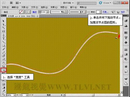The image size is (130, 97).
Task: Select the Width tool highlighted in red
Action: pos(4,70)
